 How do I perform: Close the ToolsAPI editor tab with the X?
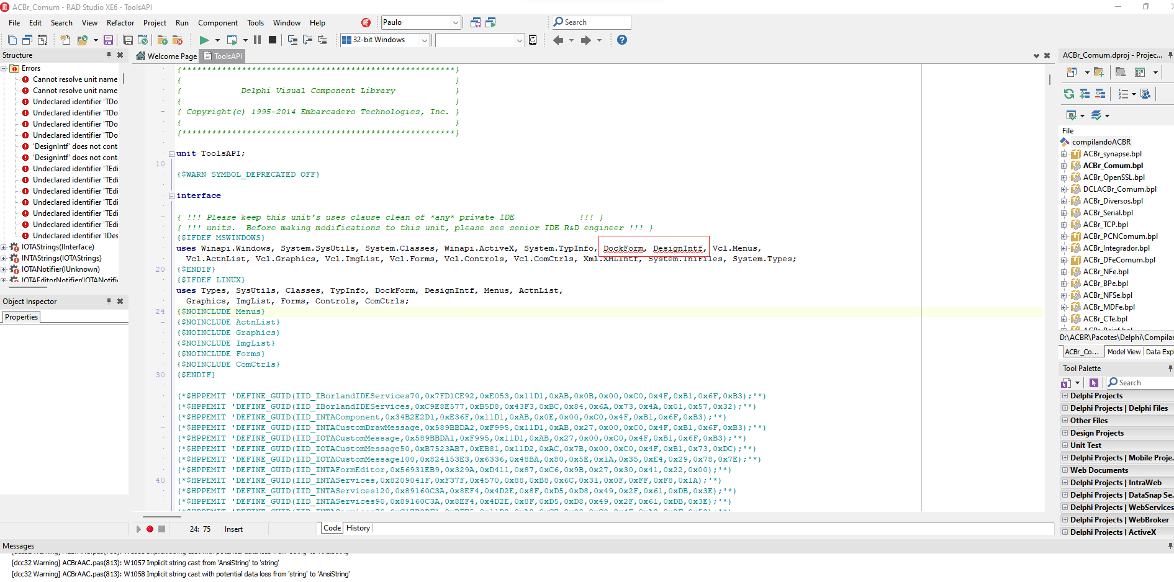pos(1047,56)
